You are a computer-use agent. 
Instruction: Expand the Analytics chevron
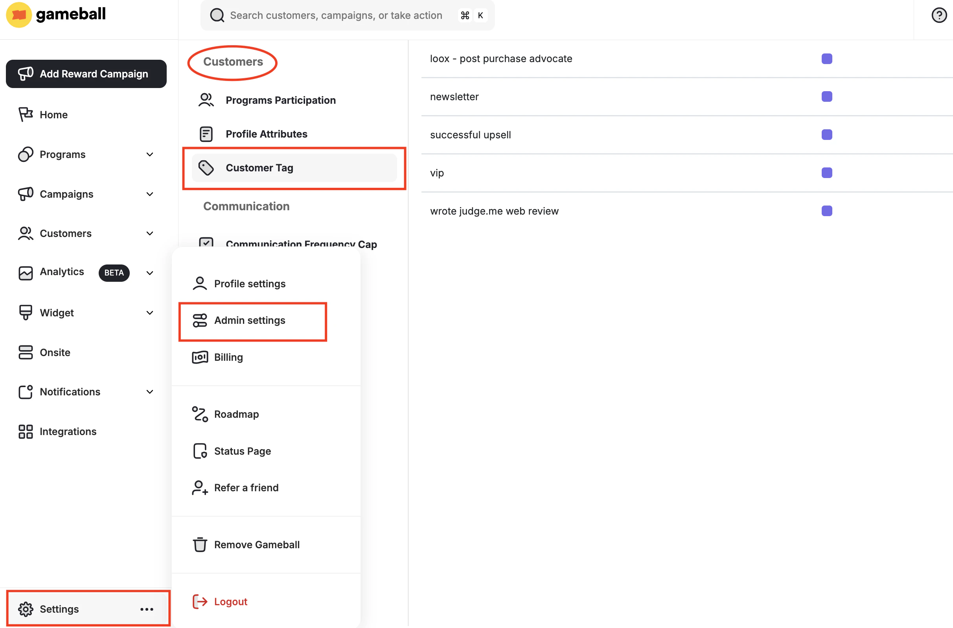150,273
